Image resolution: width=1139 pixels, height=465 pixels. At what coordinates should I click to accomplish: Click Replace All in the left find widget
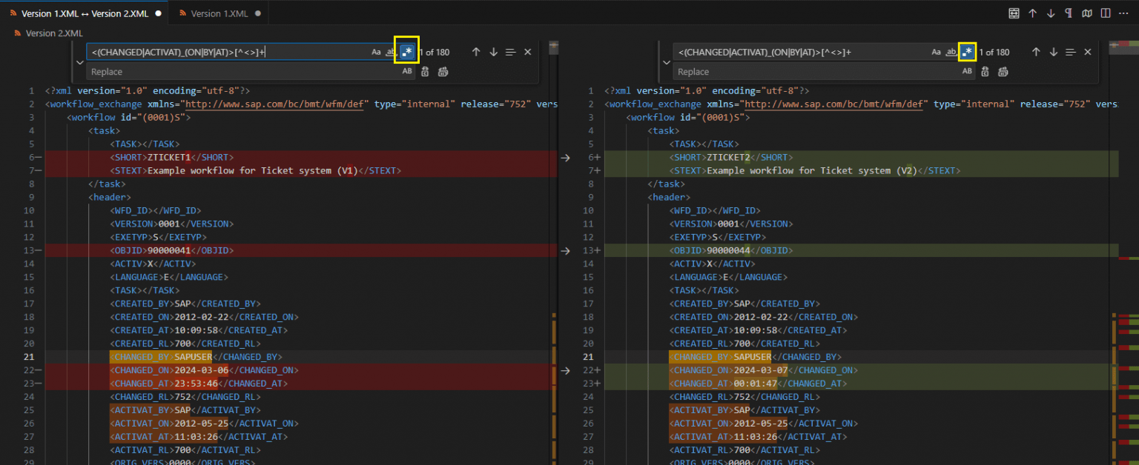[x=442, y=71]
